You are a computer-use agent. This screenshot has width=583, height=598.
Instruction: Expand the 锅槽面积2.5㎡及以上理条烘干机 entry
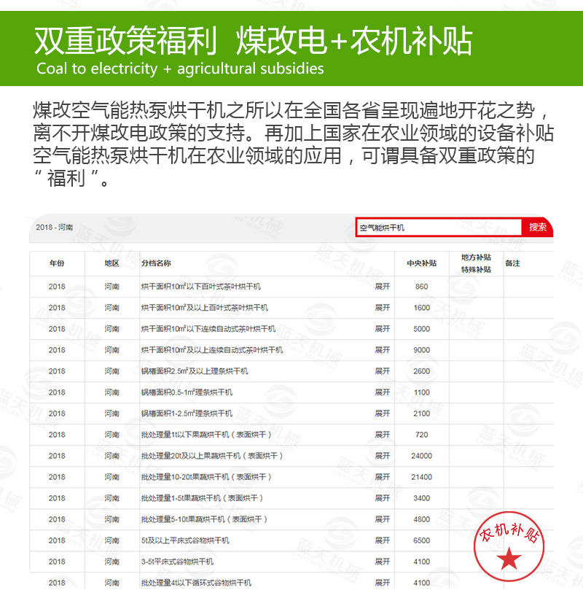pyautogui.click(x=382, y=373)
